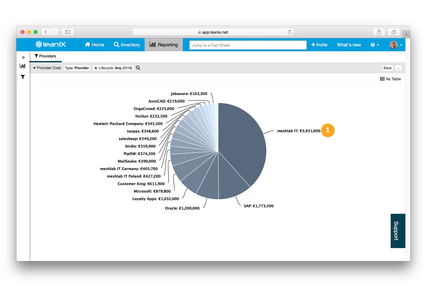Viewport: 428px width, 297px height.
Task: Click the birdie: €359,900 label
Action: [140, 146]
